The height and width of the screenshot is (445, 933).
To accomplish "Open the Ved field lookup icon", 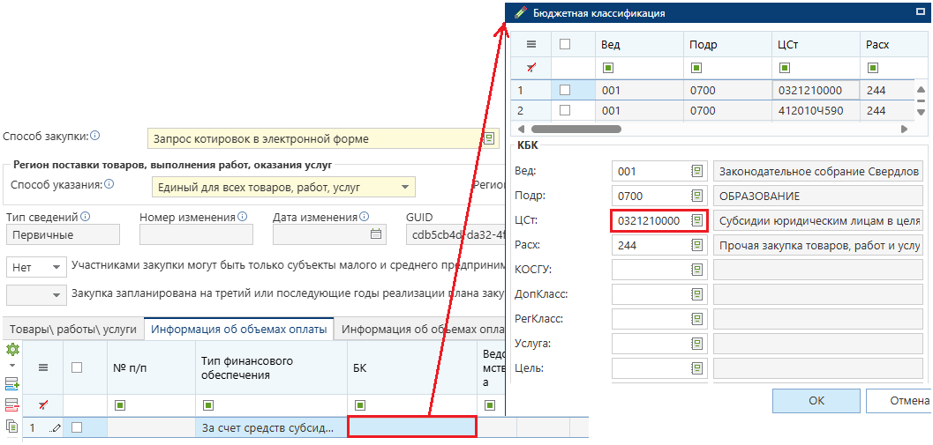I will 696,171.
